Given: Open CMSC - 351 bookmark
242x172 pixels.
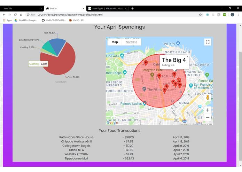Looking at the screenshot, I should 77,20.
